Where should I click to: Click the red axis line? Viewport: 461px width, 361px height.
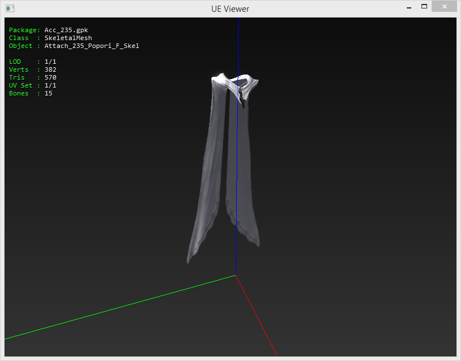click(257, 317)
